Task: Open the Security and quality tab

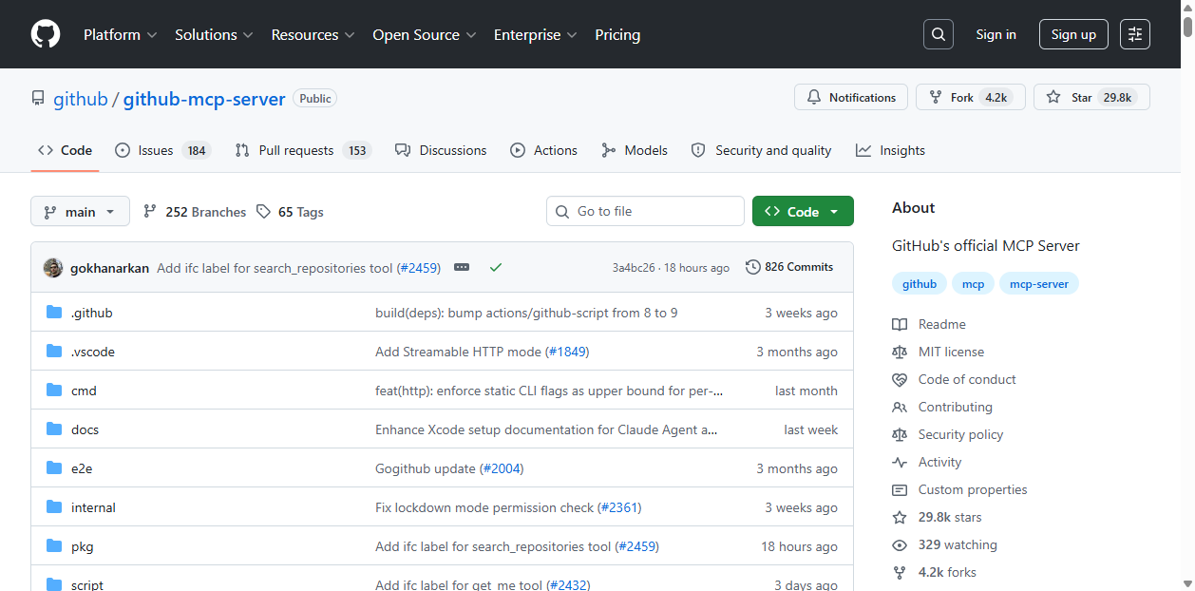Action: 761,150
